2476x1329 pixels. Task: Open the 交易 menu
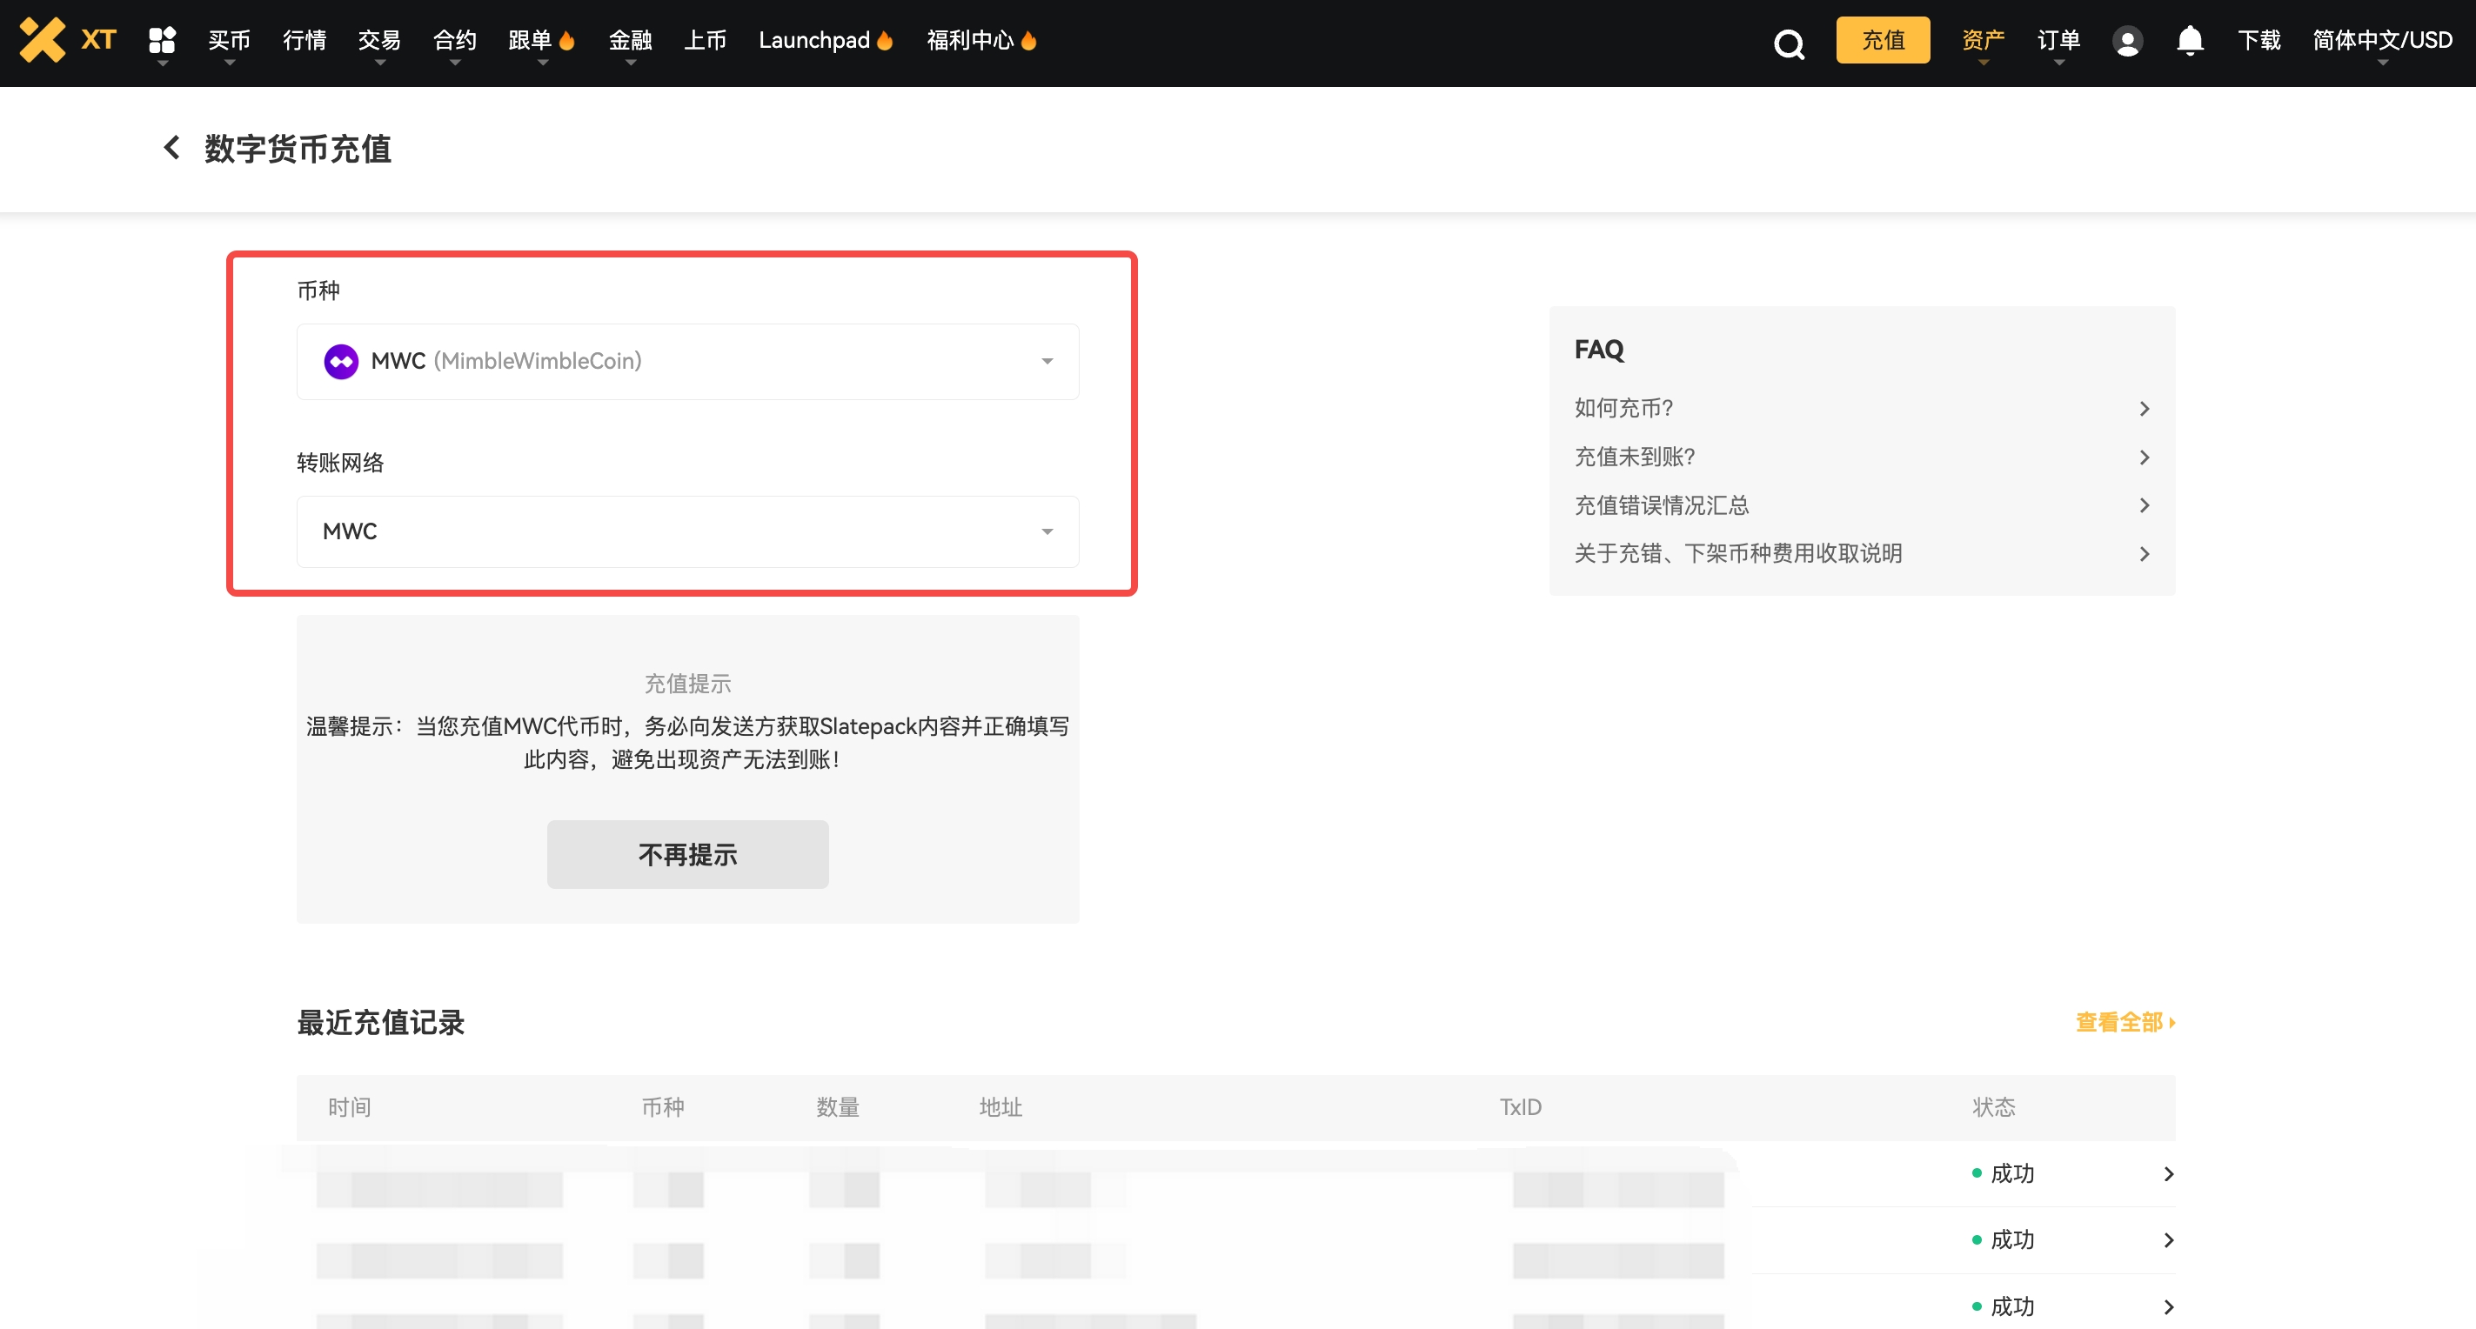click(x=378, y=40)
